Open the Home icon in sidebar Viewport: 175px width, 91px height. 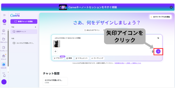pyautogui.click(x=4, y=30)
